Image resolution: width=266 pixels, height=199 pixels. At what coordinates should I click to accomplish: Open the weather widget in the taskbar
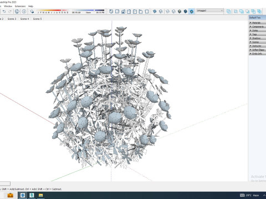250,195
